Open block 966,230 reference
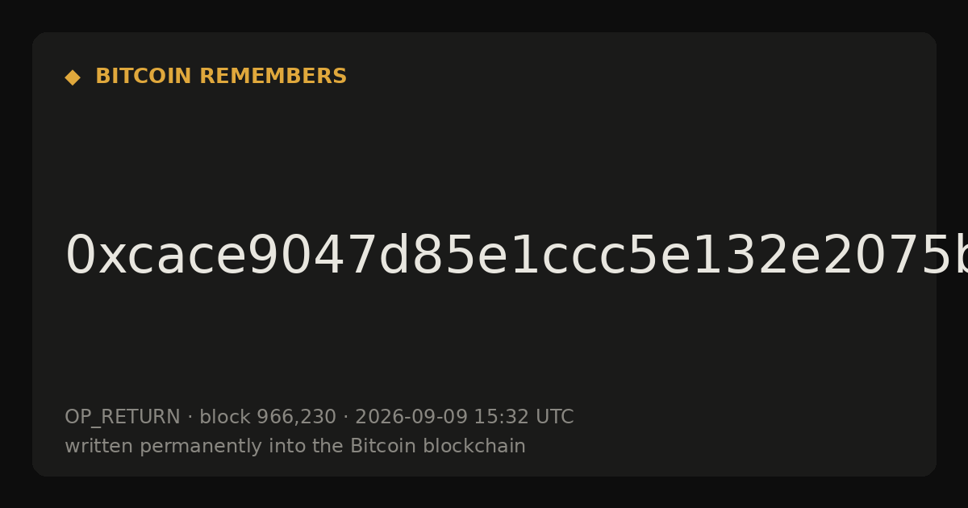The width and height of the screenshot is (968, 508). (x=268, y=417)
